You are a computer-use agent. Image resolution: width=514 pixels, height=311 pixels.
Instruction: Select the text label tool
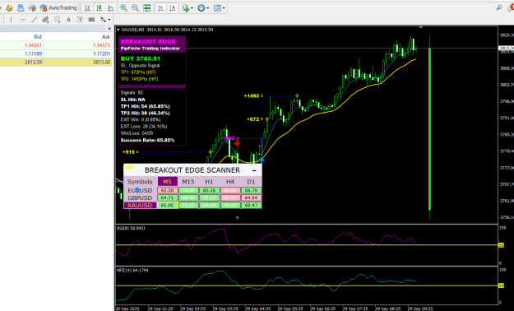[80, 20]
